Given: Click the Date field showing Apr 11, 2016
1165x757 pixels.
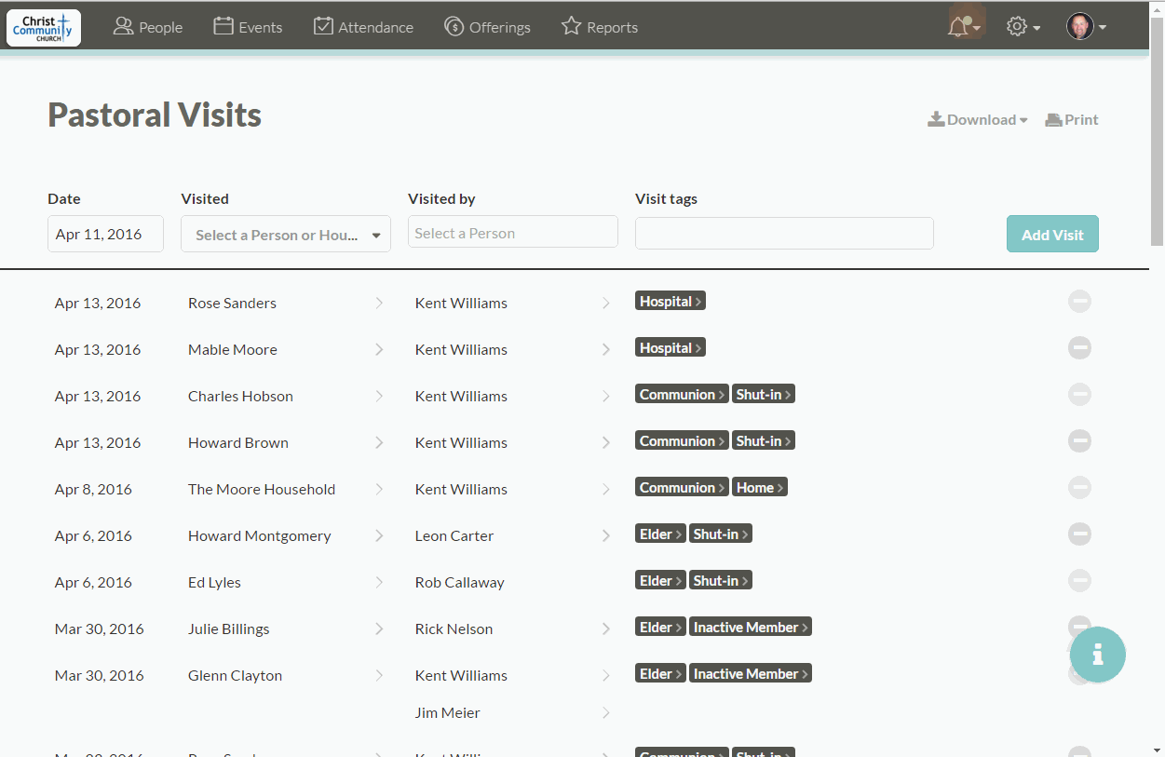Looking at the screenshot, I should coord(104,233).
